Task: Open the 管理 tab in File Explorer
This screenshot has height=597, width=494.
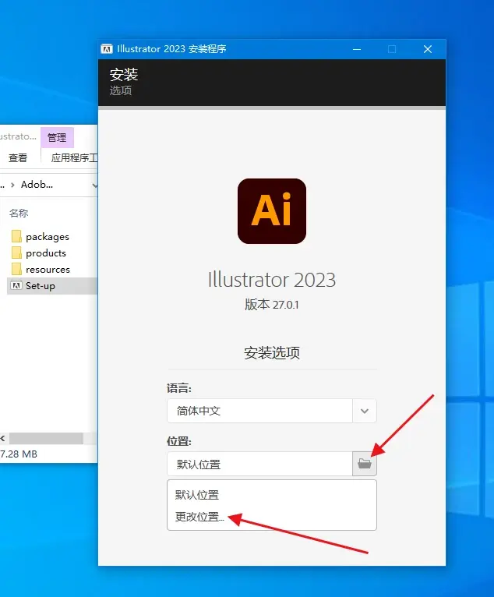Action: [x=57, y=137]
